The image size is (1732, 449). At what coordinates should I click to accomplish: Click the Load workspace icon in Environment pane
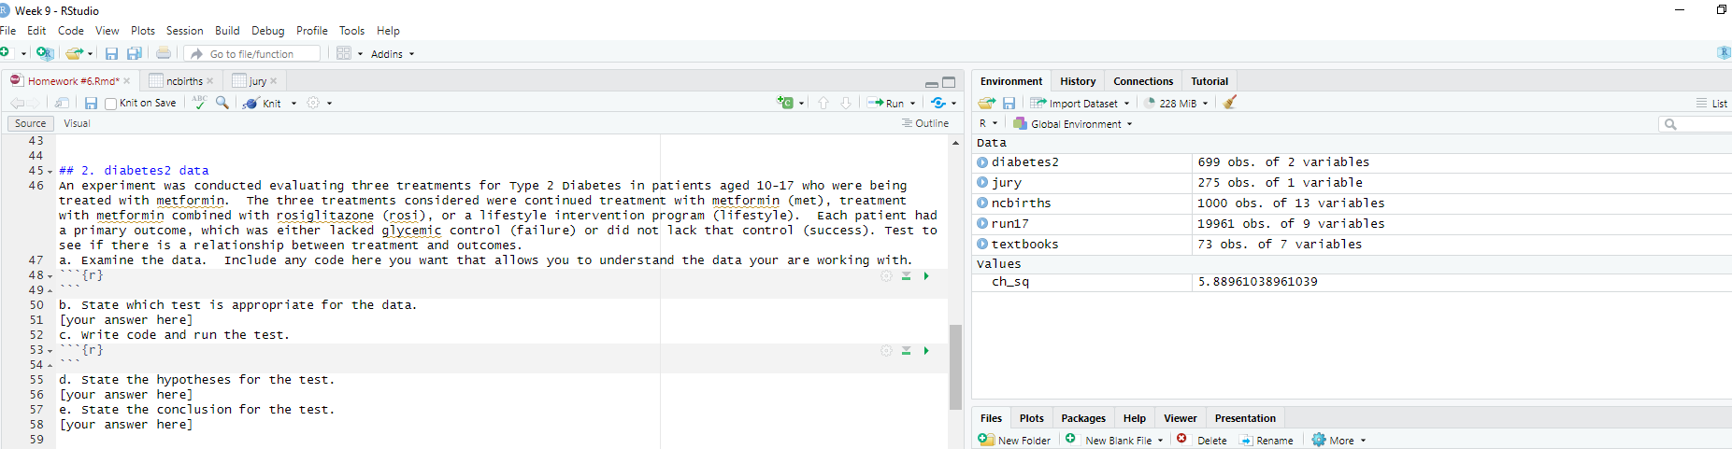click(986, 103)
